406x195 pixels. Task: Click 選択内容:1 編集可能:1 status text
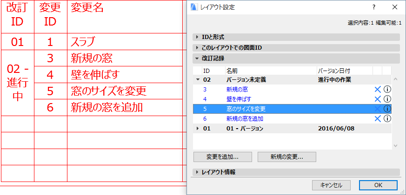click(374, 23)
